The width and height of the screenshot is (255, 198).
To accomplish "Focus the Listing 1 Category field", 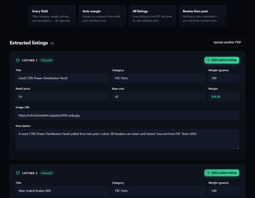I will [158, 78].
